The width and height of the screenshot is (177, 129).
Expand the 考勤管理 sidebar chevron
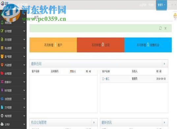point(24,116)
